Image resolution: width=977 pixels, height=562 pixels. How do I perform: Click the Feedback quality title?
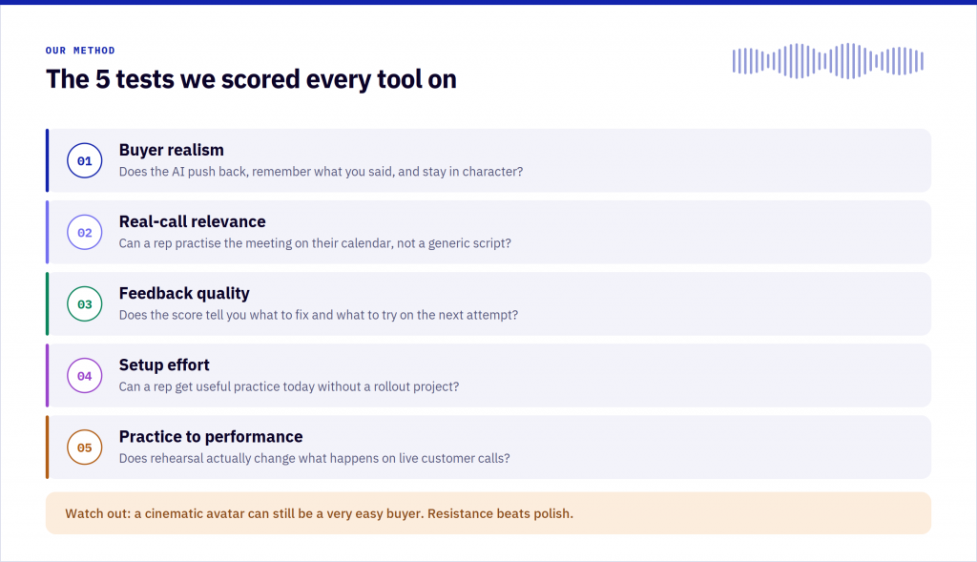tap(184, 294)
